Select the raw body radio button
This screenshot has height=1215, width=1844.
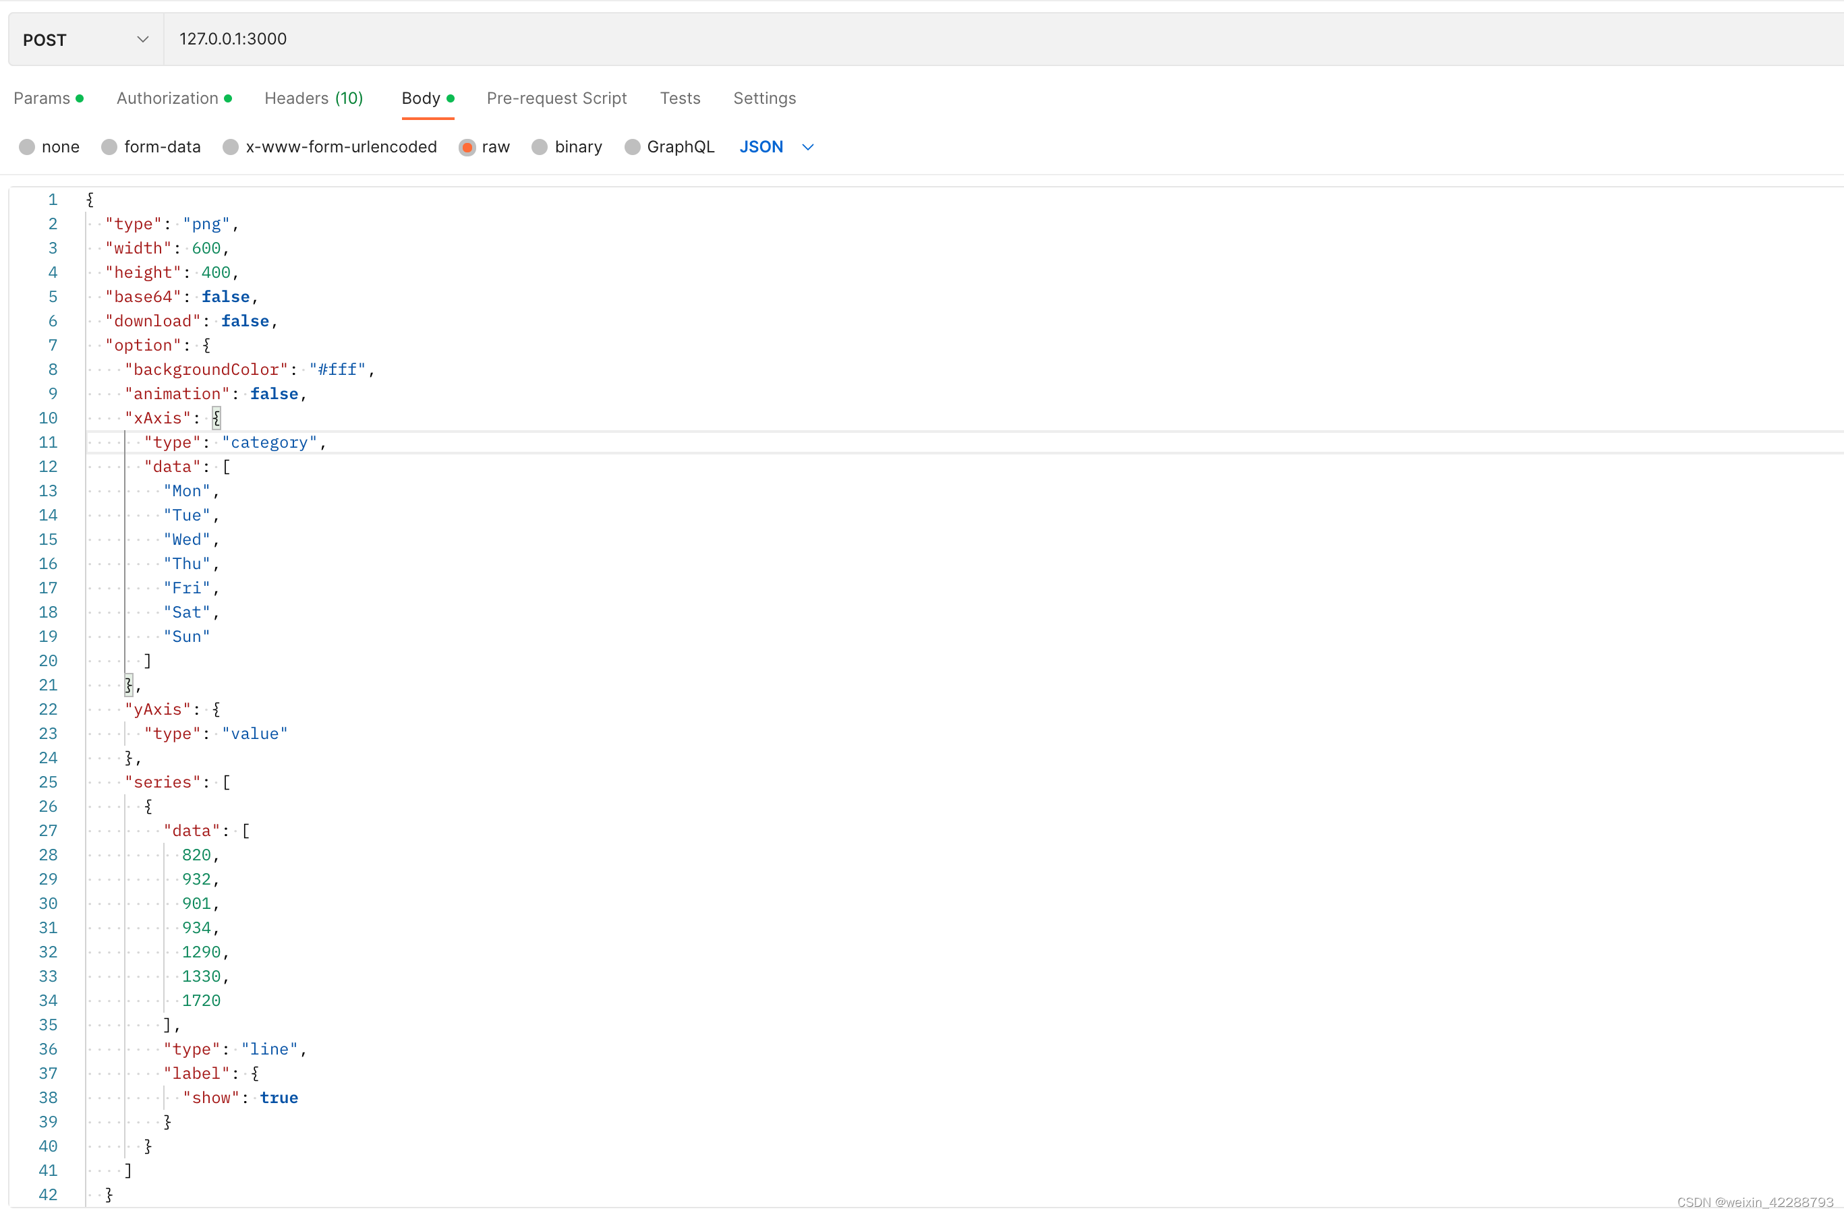pos(467,147)
